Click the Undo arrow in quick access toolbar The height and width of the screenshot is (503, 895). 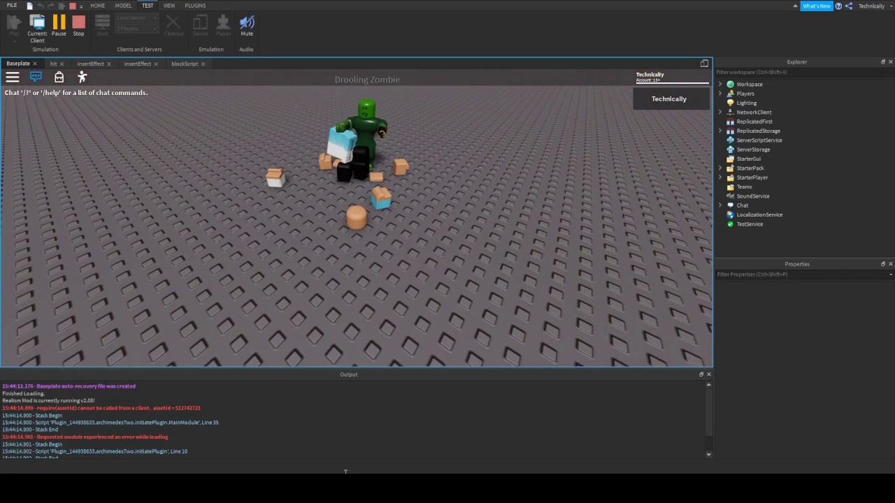[x=40, y=6]
